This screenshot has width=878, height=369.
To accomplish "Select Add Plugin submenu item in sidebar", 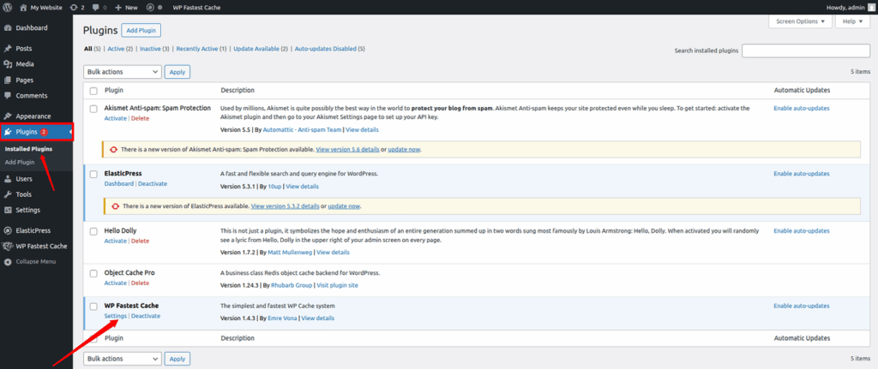I will click(20, 162).
